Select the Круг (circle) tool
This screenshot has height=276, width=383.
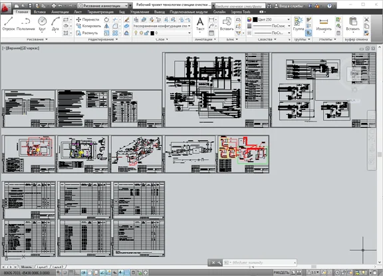click(43, 24)
